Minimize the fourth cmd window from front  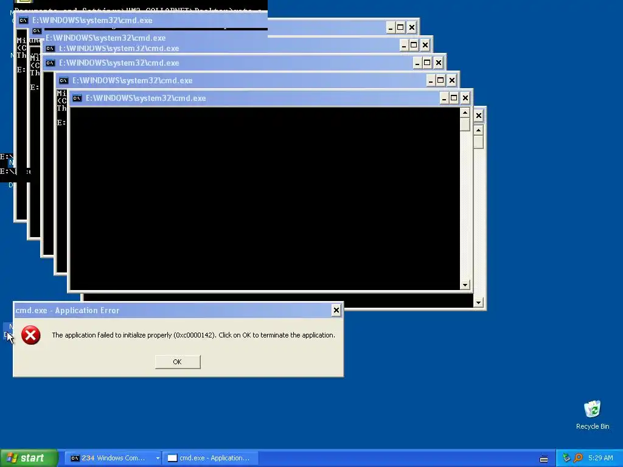404,45
